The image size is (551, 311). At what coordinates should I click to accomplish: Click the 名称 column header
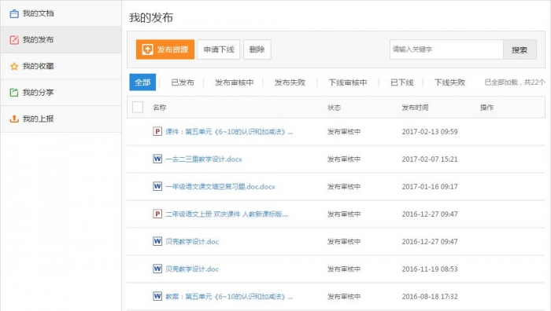[x=160, y=108]
